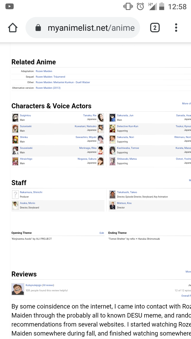This screenshot has height=339, width=191.
Task: Tap Hinaichigo character thumbnail
Action: point(15,161)
